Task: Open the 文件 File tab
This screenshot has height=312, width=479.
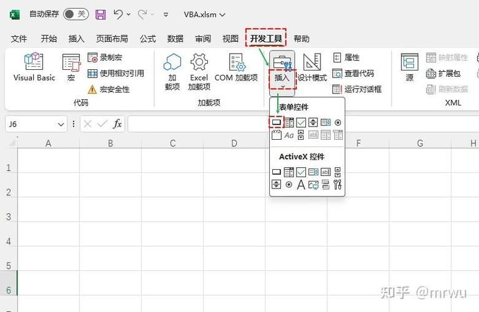Action: coord(19,39)
